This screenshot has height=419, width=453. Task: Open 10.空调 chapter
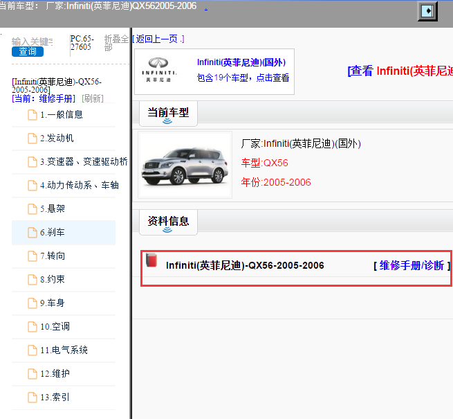[55, 327]
